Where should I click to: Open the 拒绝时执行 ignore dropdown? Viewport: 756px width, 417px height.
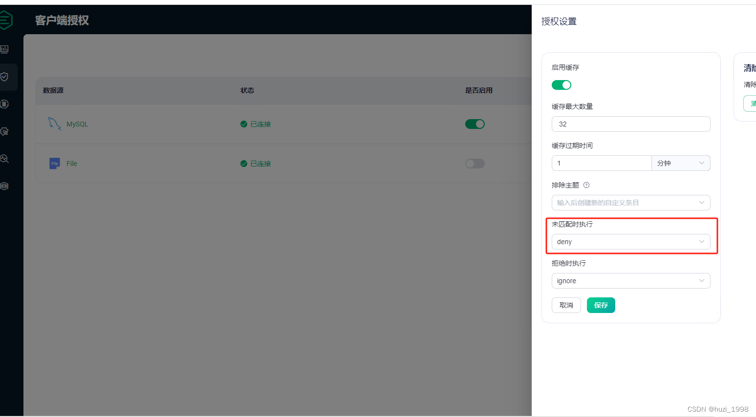(x=631, y=281)
